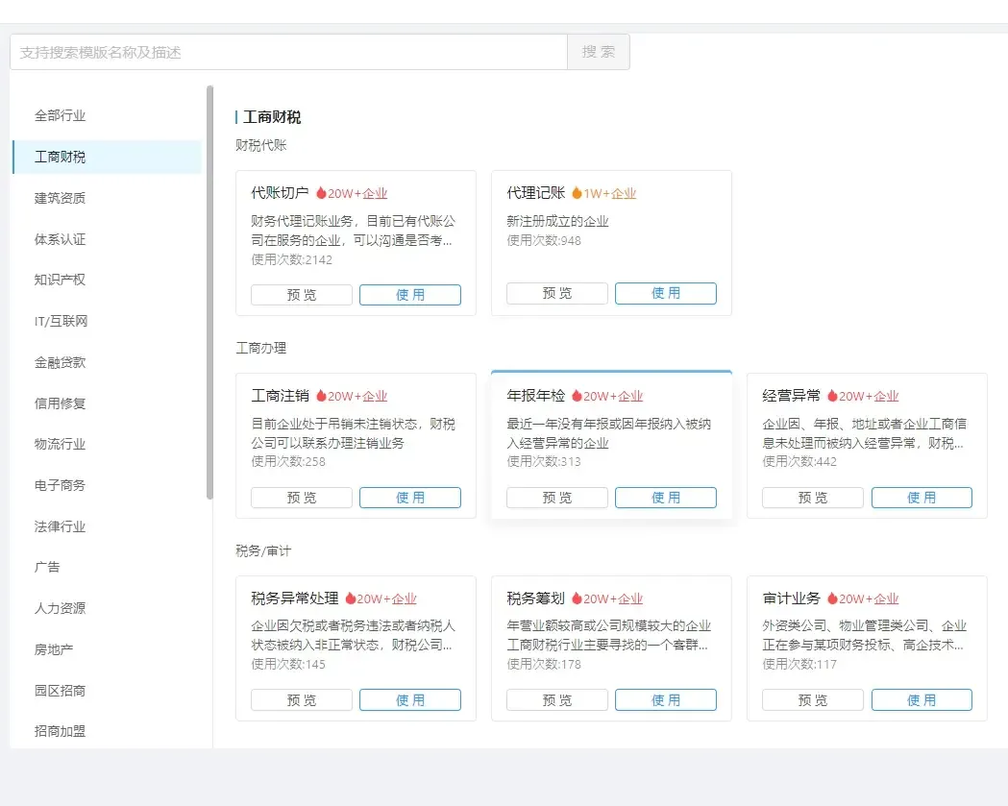Open 广告 category in sidebar
Screen dimensions: 1008x806
47,567
